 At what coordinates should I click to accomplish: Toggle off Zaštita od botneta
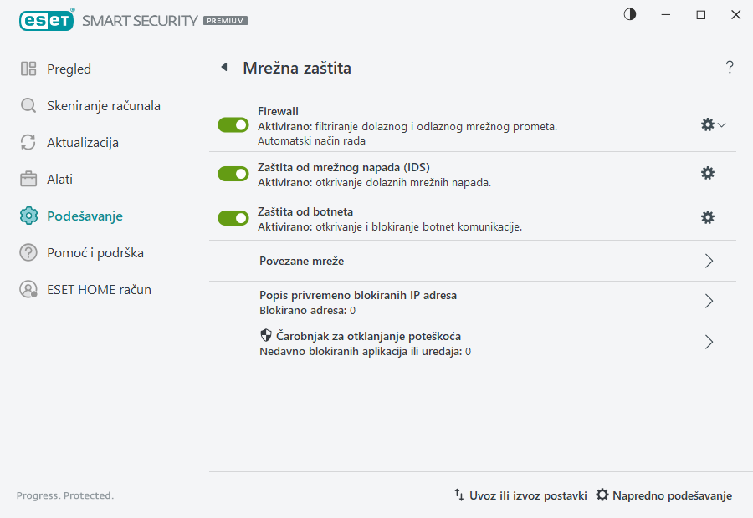click(x=233, y=218)
